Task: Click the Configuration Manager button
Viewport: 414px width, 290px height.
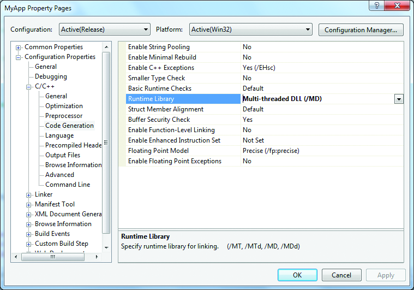Action: pos(361,29)
